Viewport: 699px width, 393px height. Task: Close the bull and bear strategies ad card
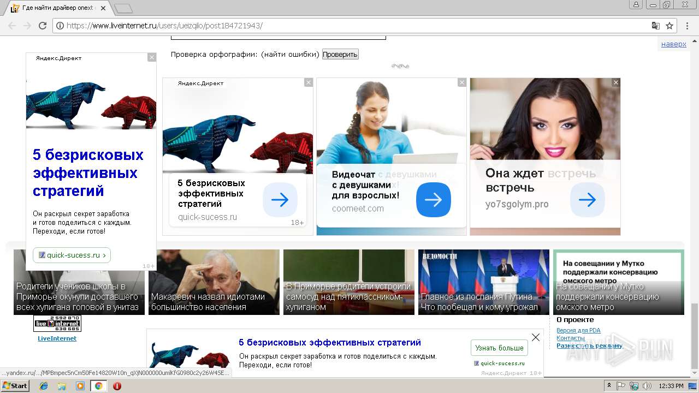point(309,82)
